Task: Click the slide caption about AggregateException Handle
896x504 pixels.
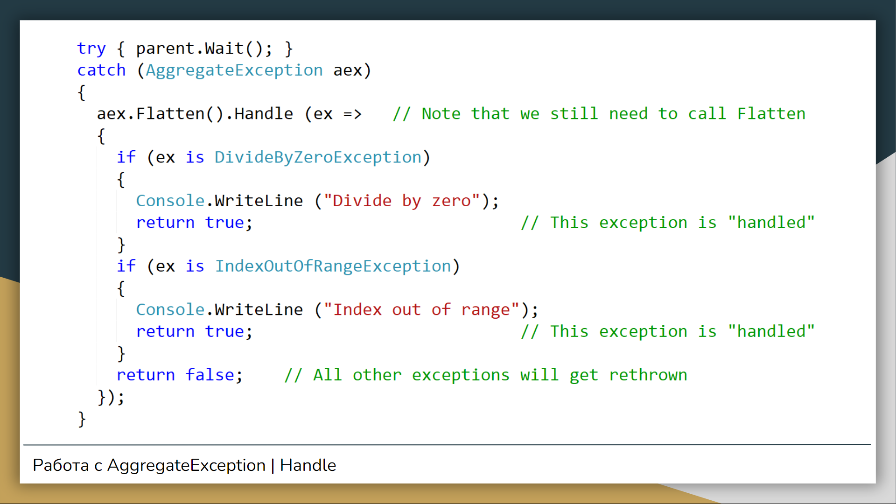Action: click(x=184, y=465)
